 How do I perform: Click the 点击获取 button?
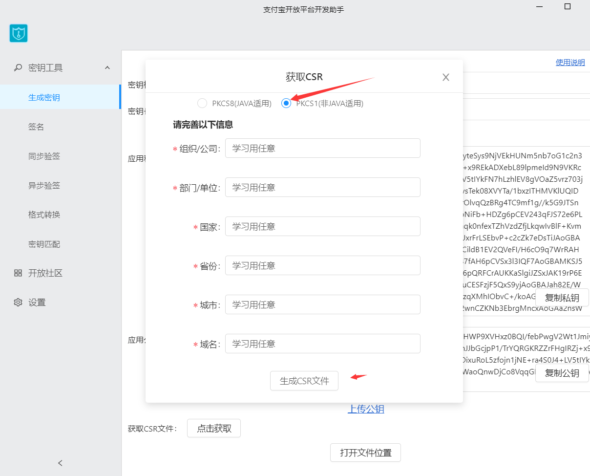214,429
